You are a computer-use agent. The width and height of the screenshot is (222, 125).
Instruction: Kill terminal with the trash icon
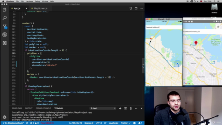131,108
